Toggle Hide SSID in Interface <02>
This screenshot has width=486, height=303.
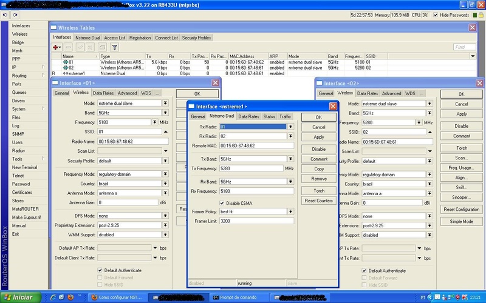[364, 285]
